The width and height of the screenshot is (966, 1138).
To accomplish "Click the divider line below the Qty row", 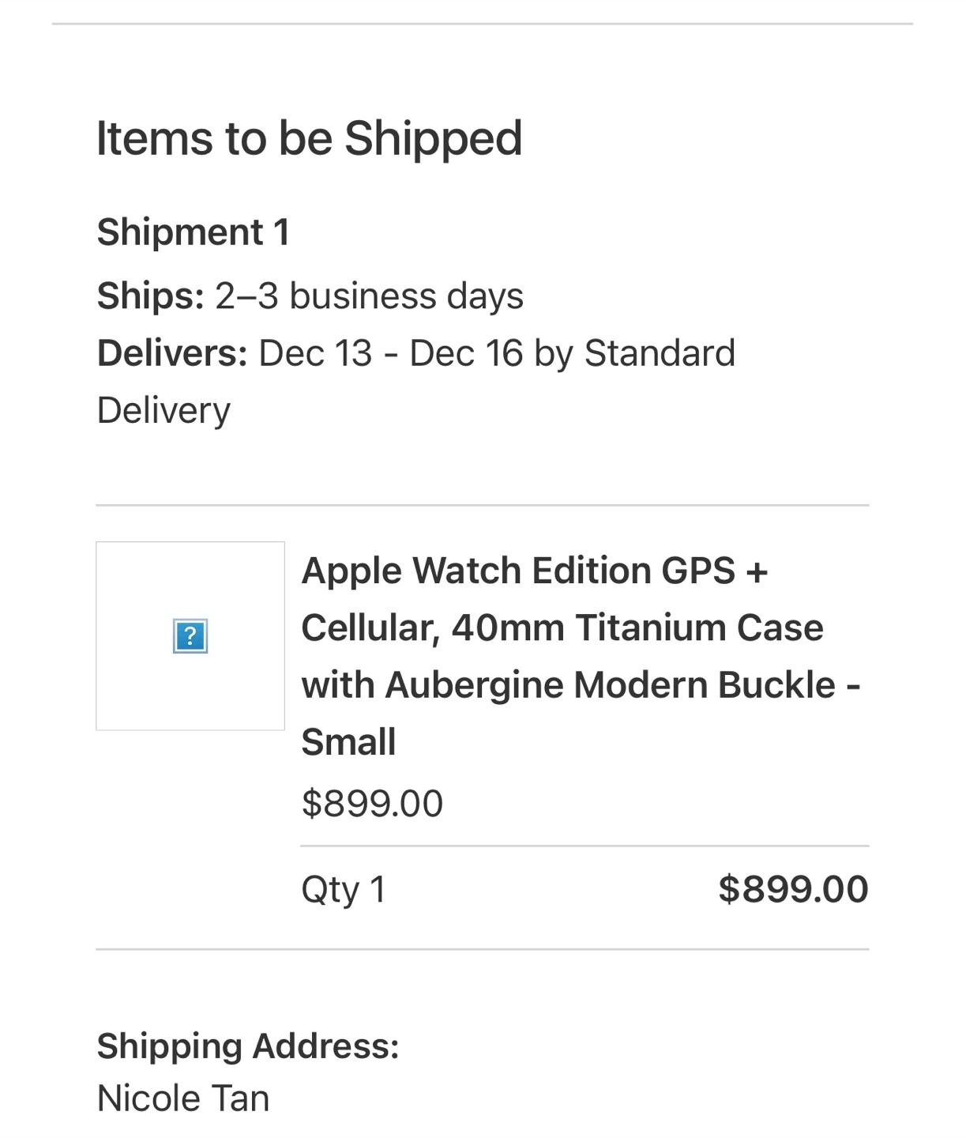I will 483,949.
